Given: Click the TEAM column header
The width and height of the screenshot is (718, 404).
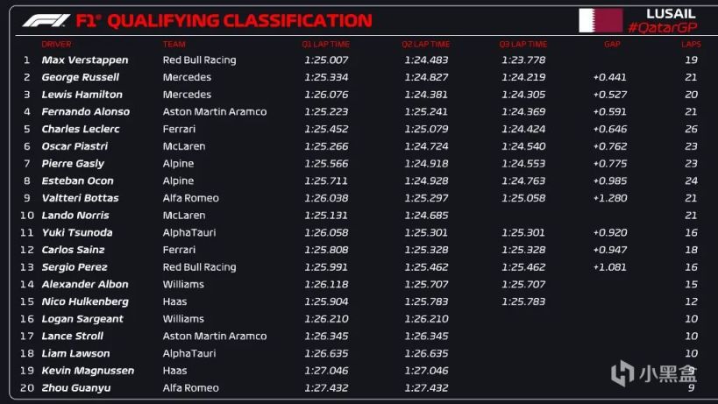Looking at the screenshot, I should pos(174,45).
